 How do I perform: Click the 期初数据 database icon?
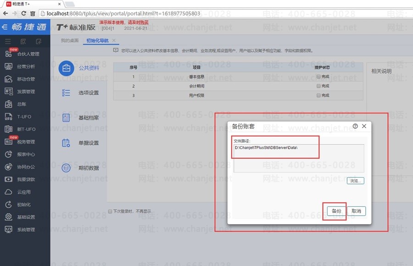tap(66, 168)
